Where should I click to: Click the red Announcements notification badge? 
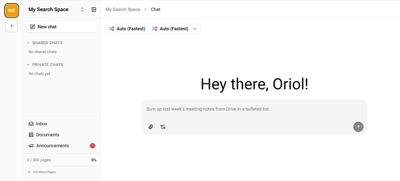(x=92, y=146)
